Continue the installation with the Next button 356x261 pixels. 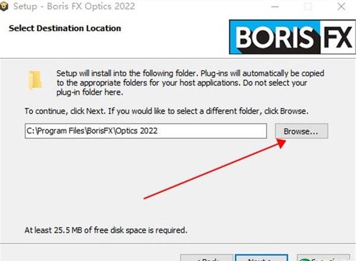click(x=262, y=258)
